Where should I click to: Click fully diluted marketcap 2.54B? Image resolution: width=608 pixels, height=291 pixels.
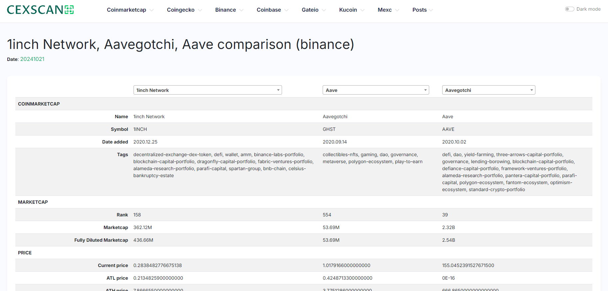tap(449, 240)
